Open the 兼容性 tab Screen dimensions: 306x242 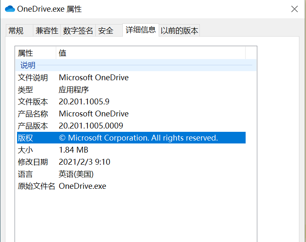point(47,31)
